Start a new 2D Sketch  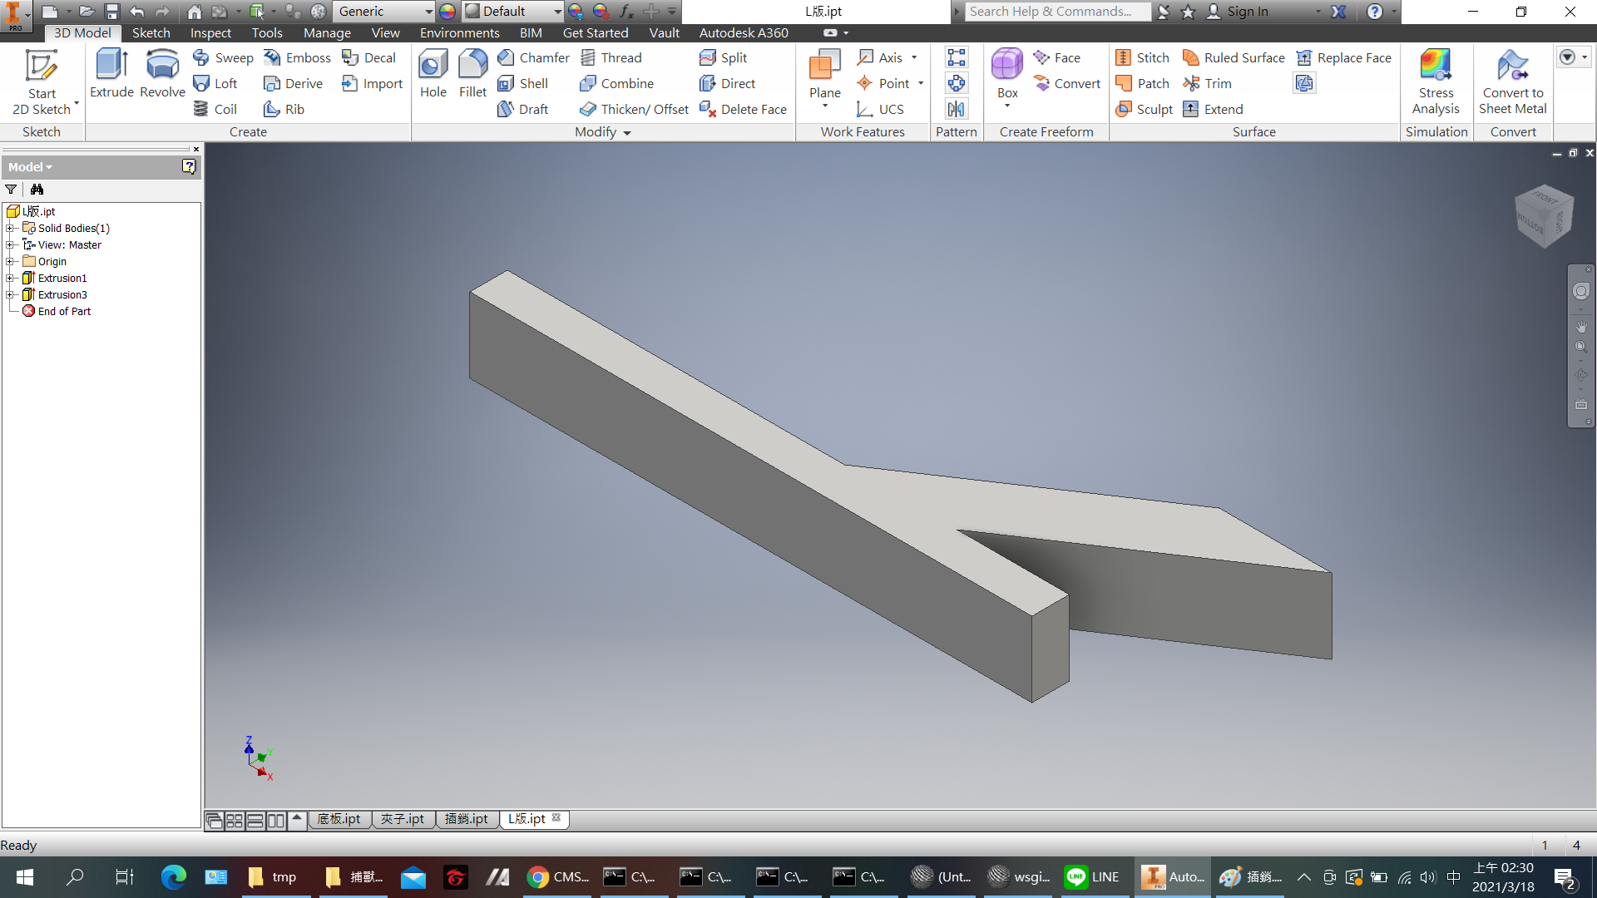tap(42, 81)
